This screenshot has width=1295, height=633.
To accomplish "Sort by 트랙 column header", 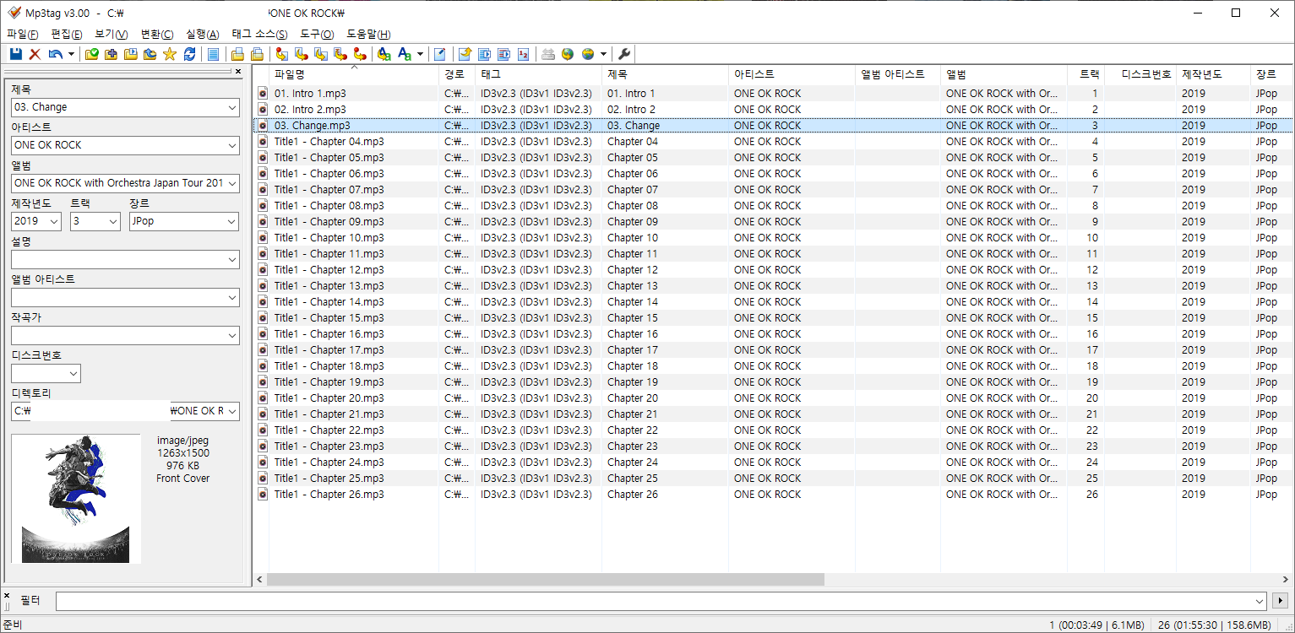I will [1086, 74].
